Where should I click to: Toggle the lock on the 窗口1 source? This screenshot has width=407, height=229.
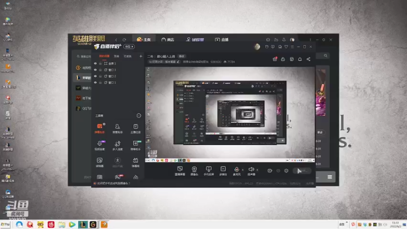(100, 82)
